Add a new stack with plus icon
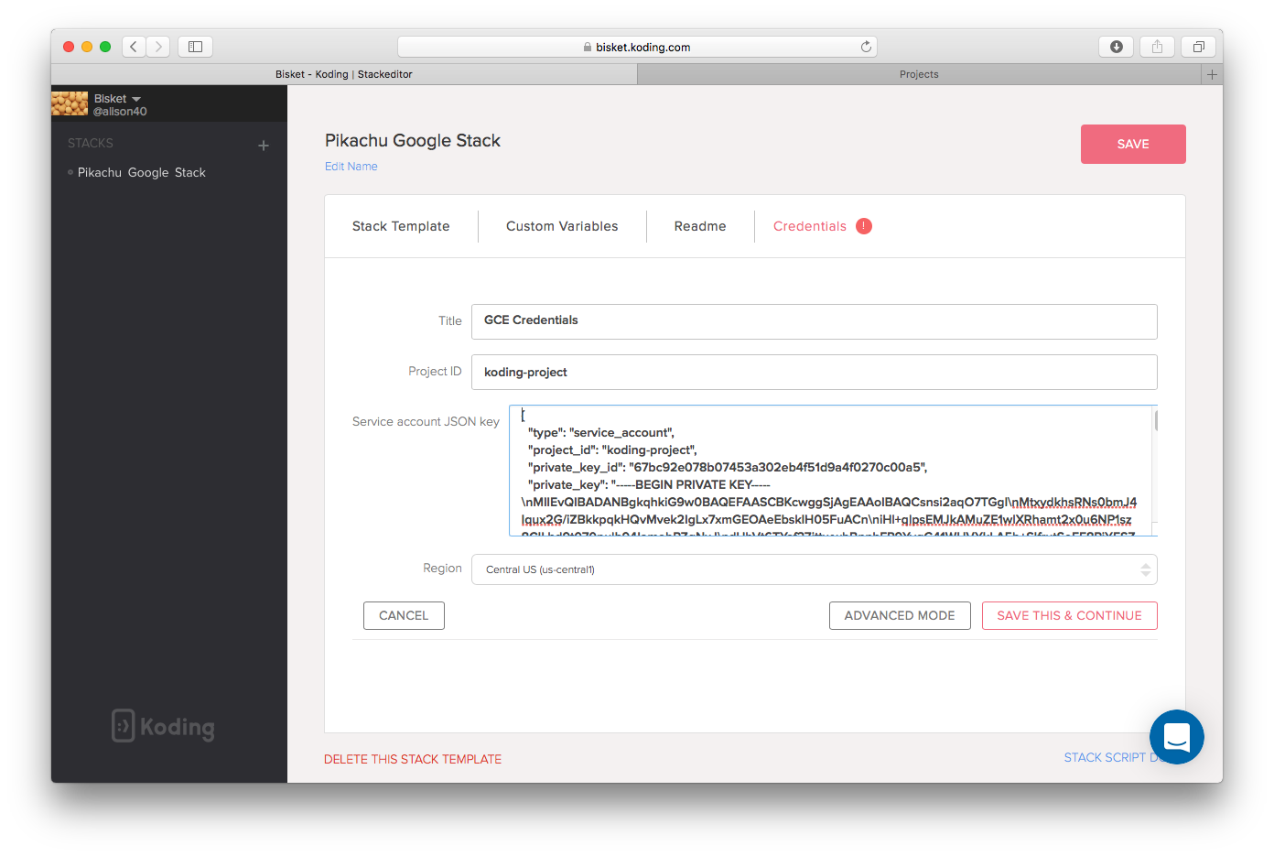Viewport: 1274px width, 856px height. click(x=264, y=146)
